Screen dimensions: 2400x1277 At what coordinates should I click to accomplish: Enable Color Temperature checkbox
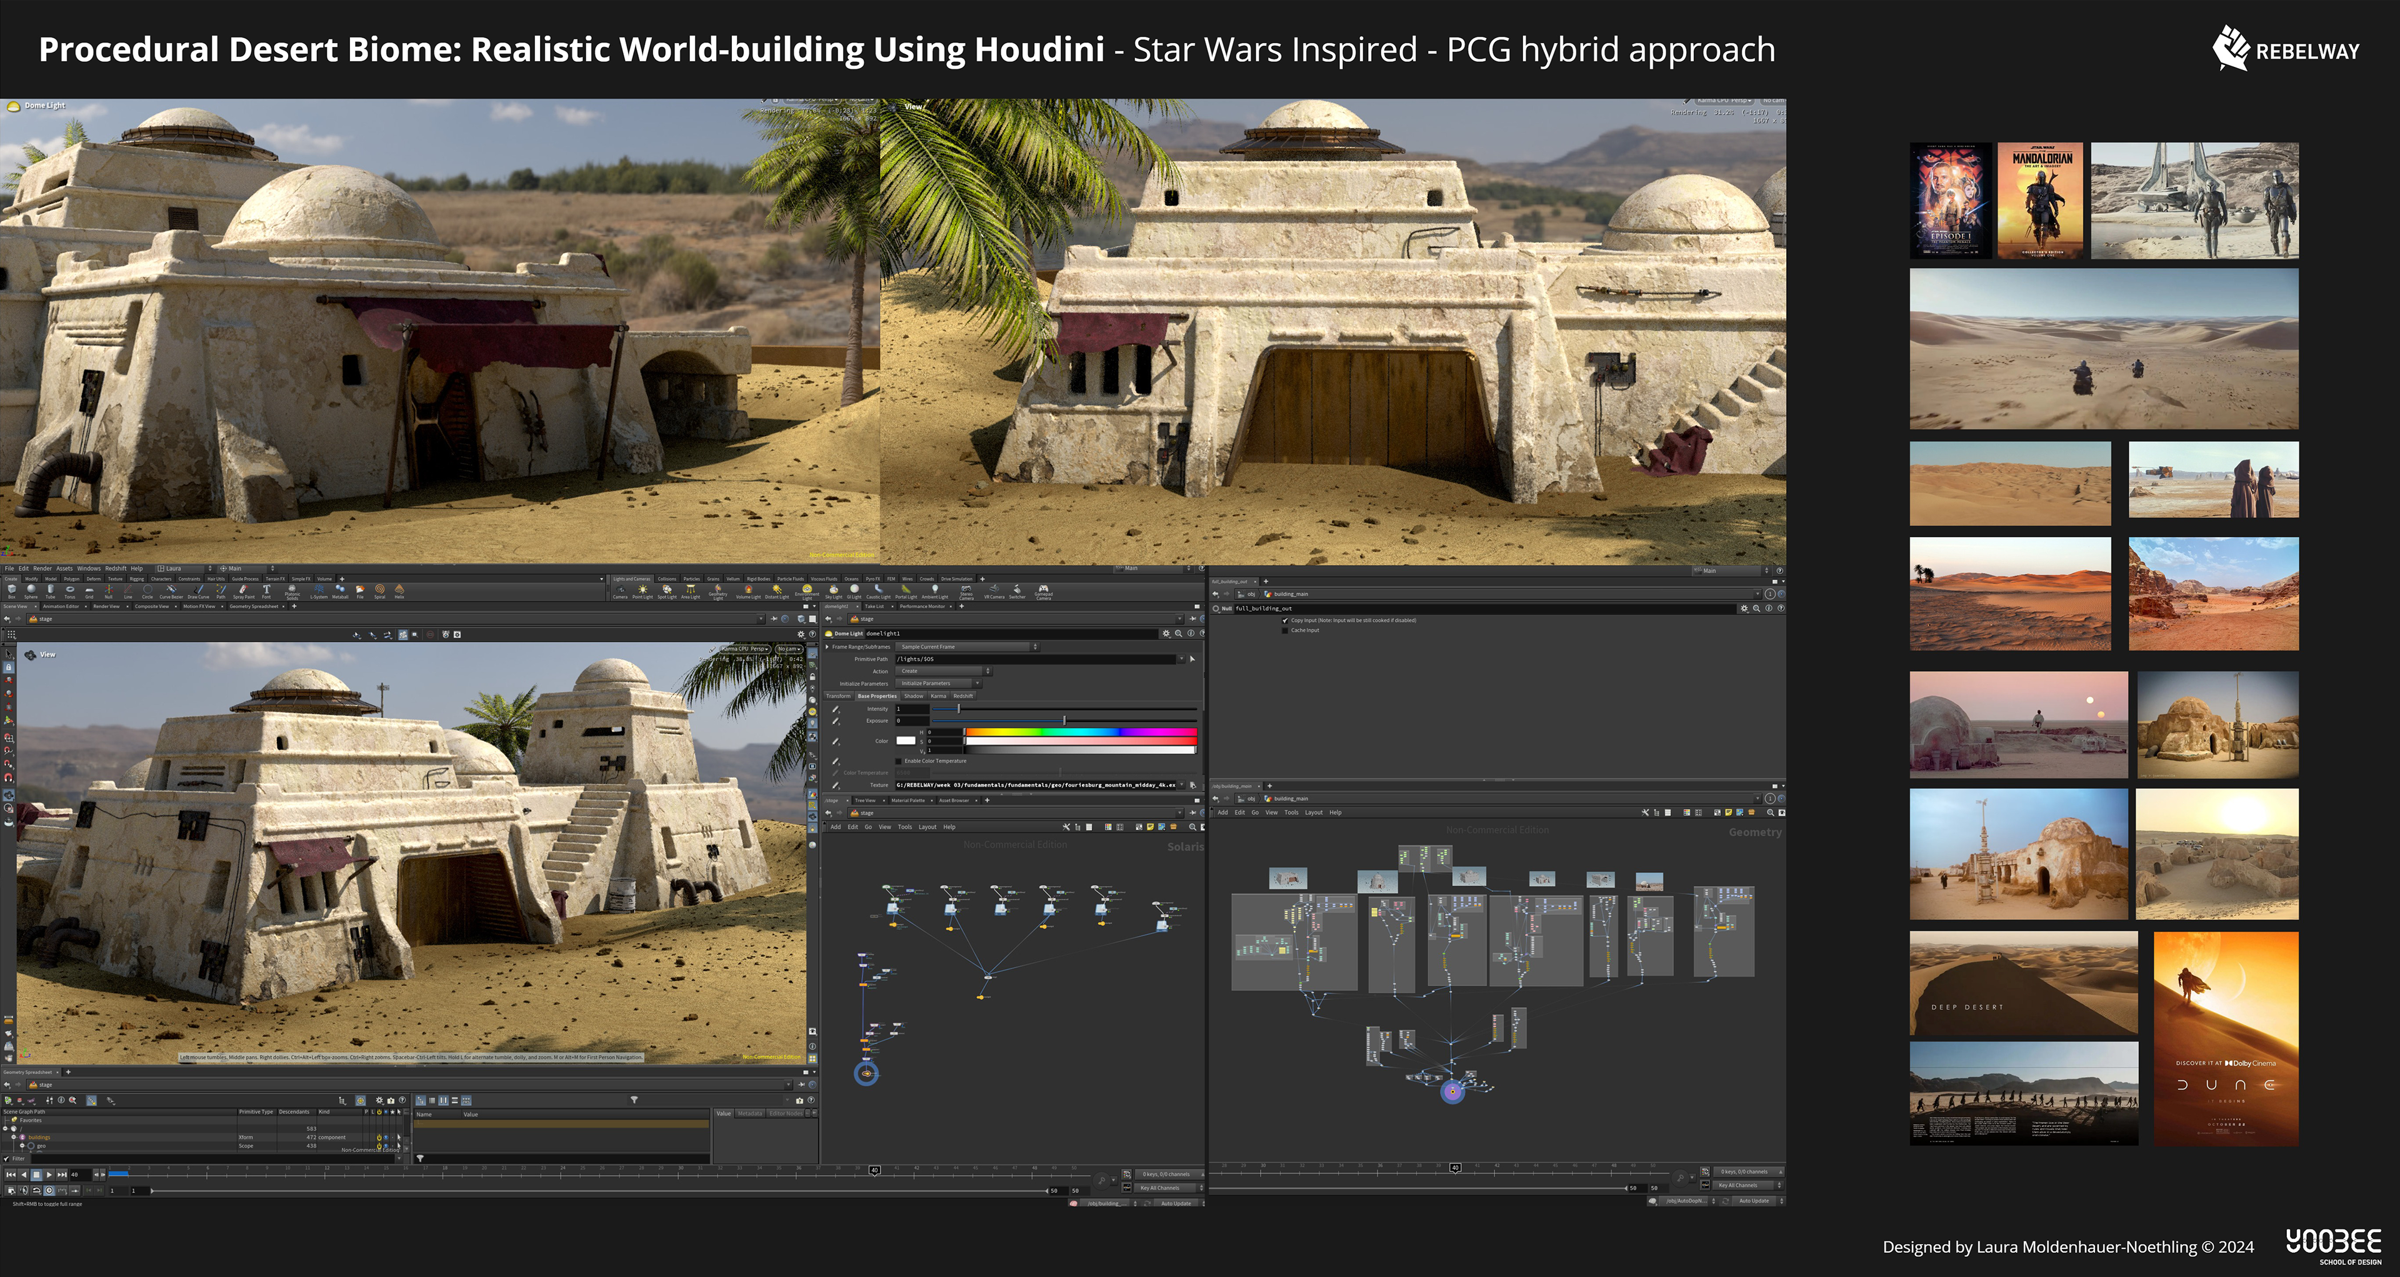pyautogui.click(x=899, y=761)
